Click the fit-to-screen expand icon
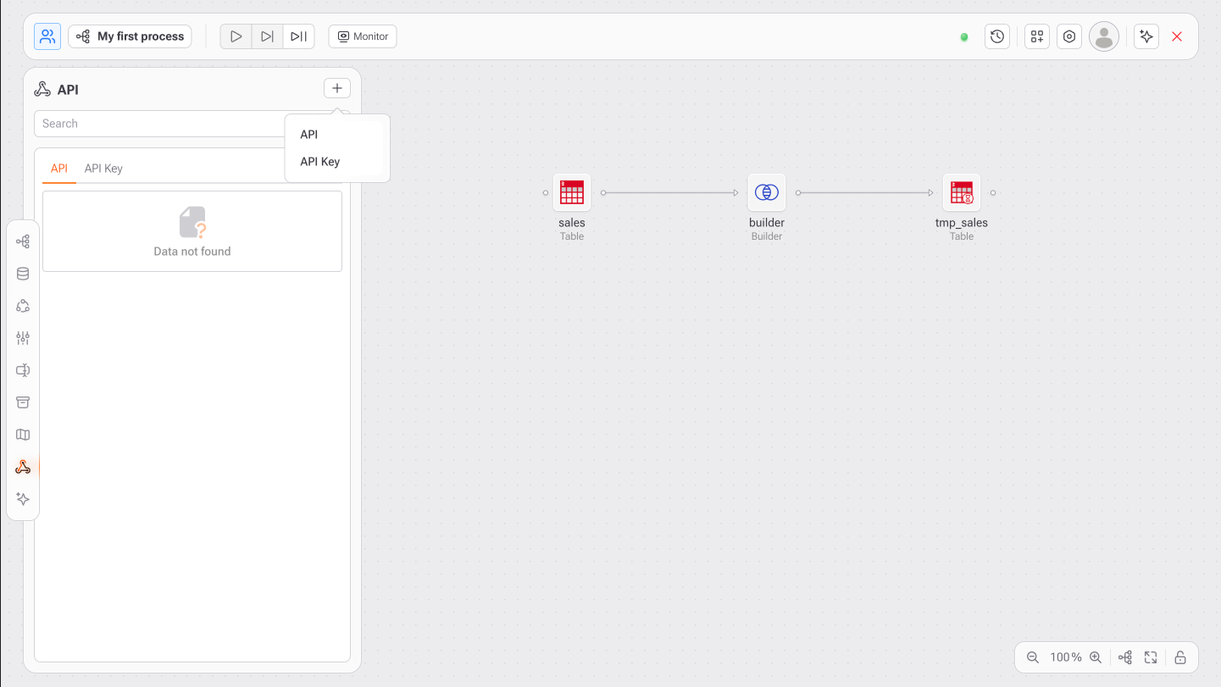Screen dimensions: 1221x687 [x=1151, y=657]
